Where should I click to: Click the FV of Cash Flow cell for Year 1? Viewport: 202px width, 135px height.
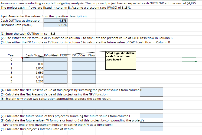84,64
